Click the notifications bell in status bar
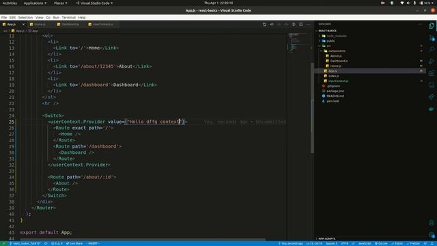The image size is (437, 246). pyautogui.click(x=432, y=243)
